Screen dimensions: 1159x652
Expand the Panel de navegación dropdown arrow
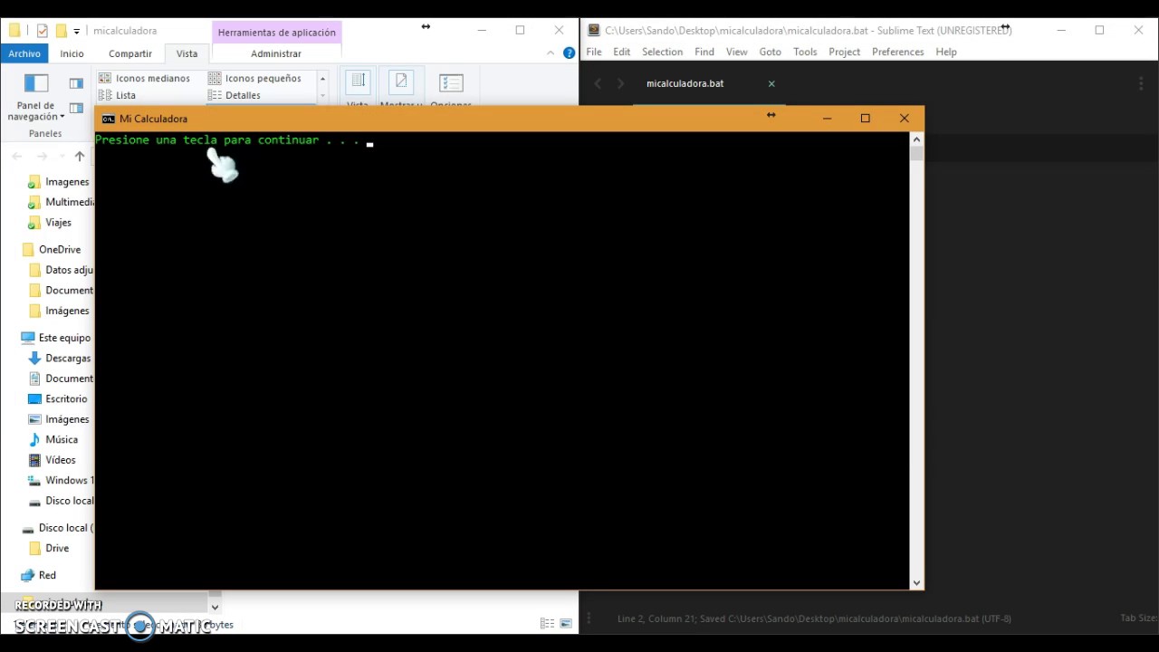(x=62, y=117)
